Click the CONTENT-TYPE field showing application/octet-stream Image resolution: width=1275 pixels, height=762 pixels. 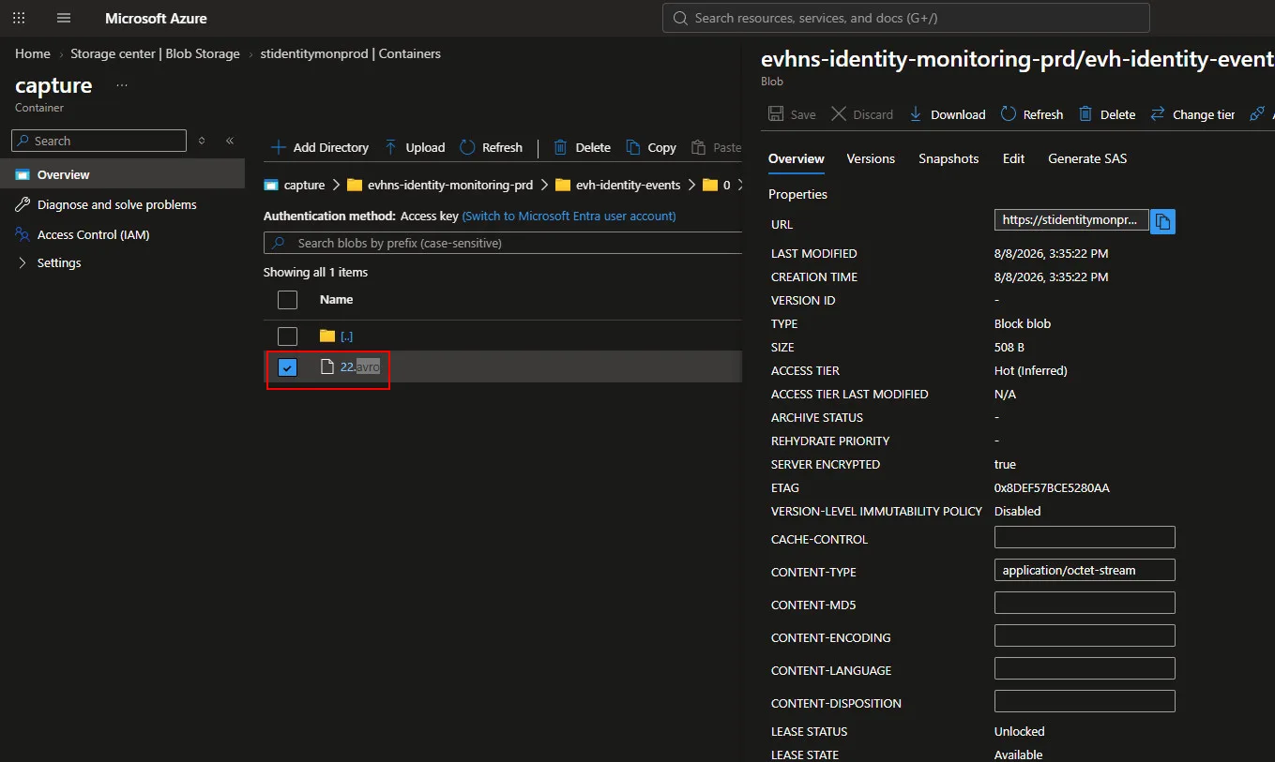tap(1085, 570)
